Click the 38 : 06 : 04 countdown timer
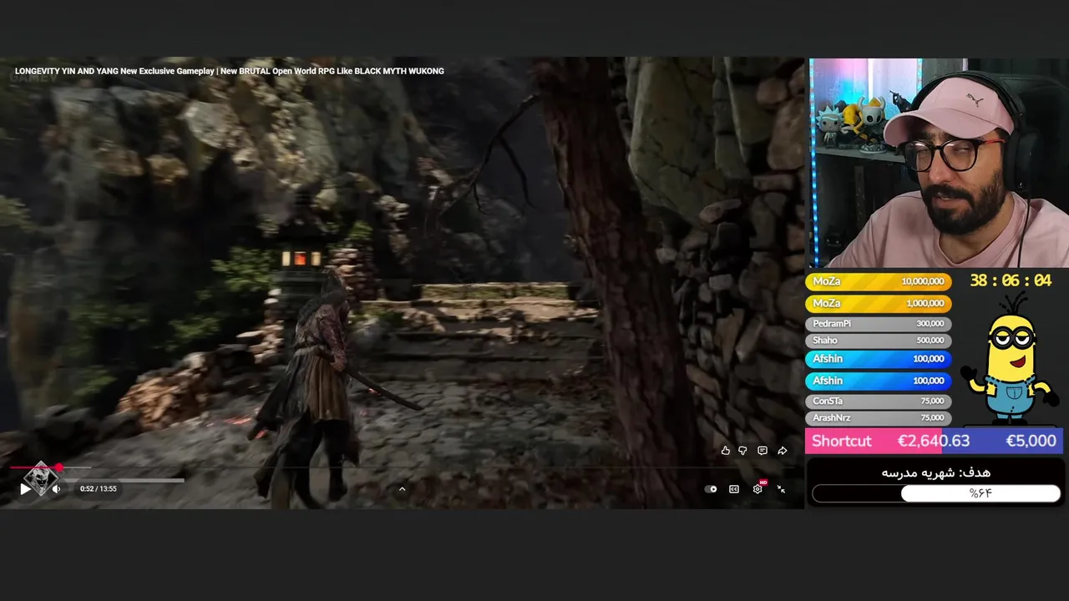1069x601 pixels. coord(1011,281)
